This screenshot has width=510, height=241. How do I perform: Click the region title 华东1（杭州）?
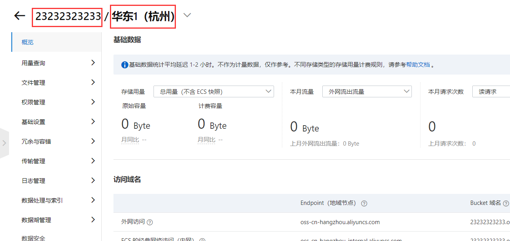pos(143,16)
